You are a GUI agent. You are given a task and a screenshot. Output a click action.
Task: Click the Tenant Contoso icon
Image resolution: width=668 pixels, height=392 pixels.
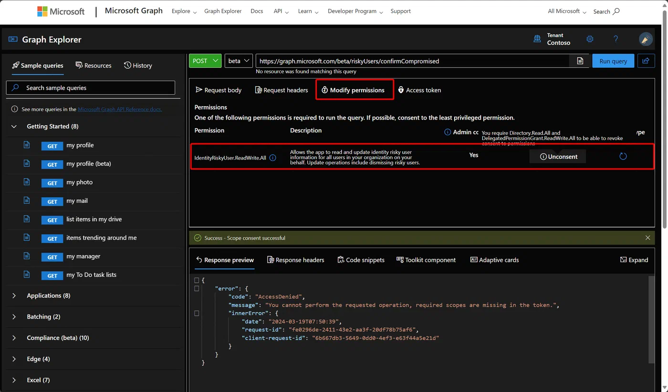click(x=537, y=39)
